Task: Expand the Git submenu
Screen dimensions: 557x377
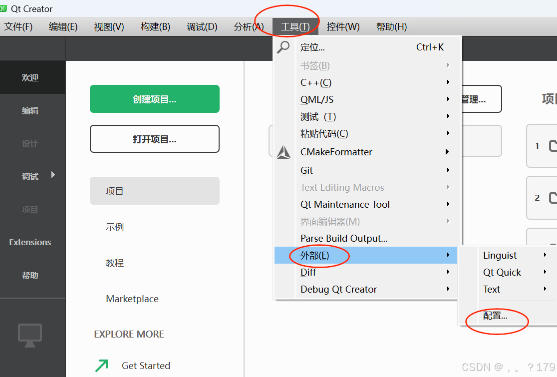Action: tap(368, 171)
